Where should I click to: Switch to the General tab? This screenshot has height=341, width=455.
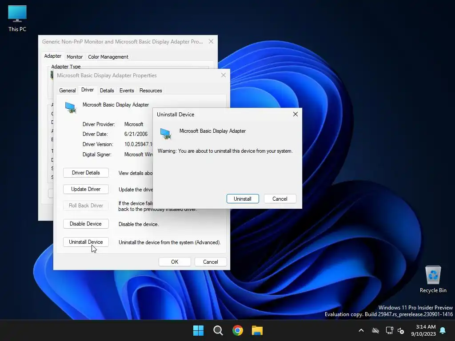click(x=68, y=91)
